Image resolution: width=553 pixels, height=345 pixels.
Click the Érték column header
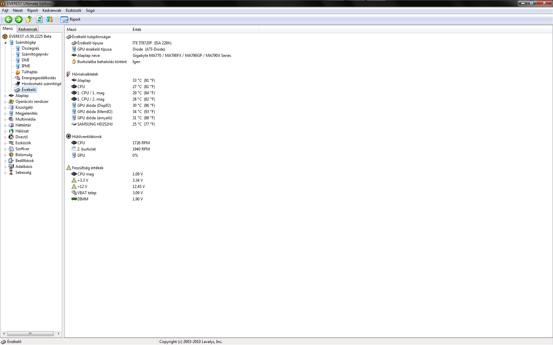click(x=195, y=30)
